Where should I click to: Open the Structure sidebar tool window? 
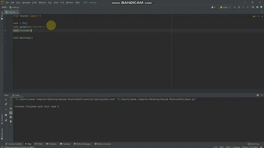(x=2, y=119)
